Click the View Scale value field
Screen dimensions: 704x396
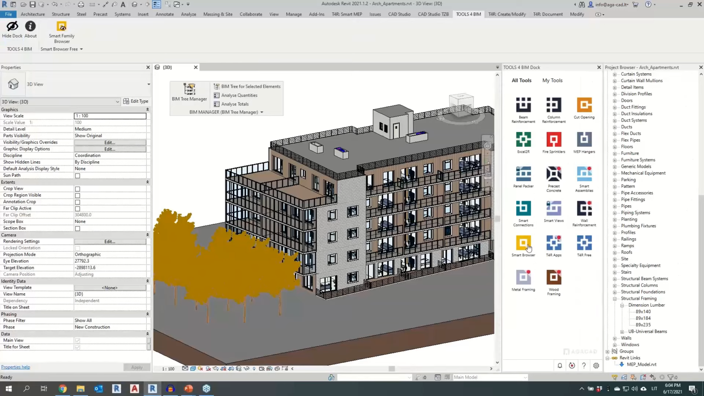[110, 116]
